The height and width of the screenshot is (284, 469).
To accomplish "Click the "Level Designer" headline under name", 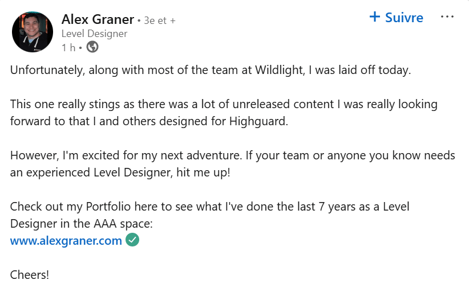I will click(94, 34).
